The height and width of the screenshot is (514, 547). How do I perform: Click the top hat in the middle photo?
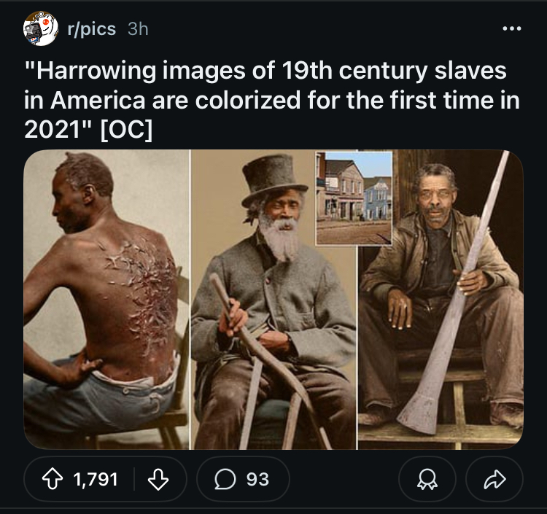(273, 181)
